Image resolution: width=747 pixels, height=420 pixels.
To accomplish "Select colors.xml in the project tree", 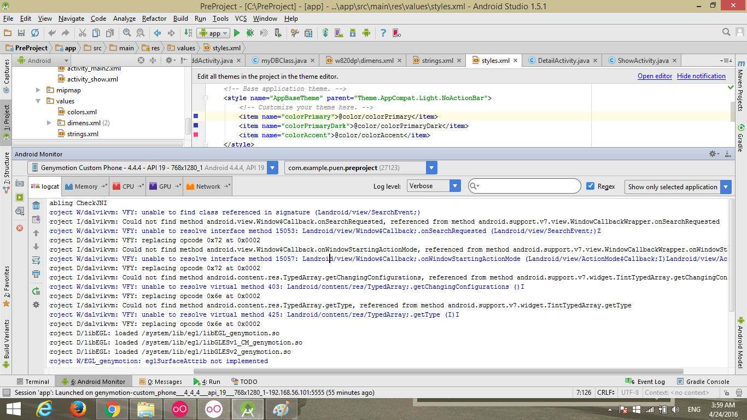I will pos(82,112).
